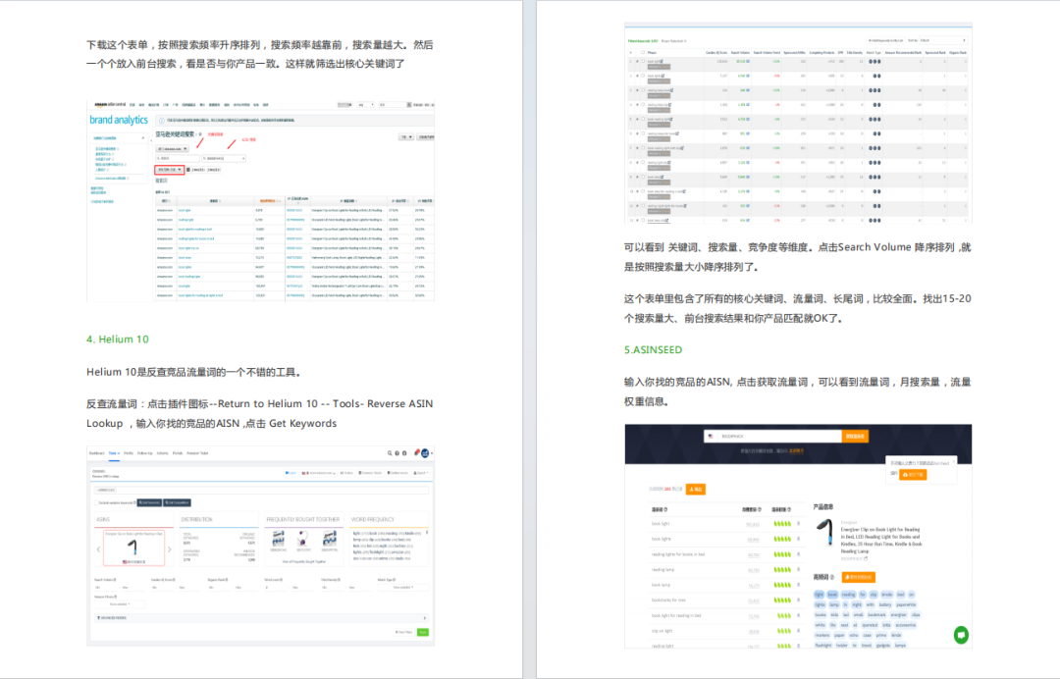Collapse the brand analytics sidebar section
The width and height of the screenshot is (1060, 679).
143,137
